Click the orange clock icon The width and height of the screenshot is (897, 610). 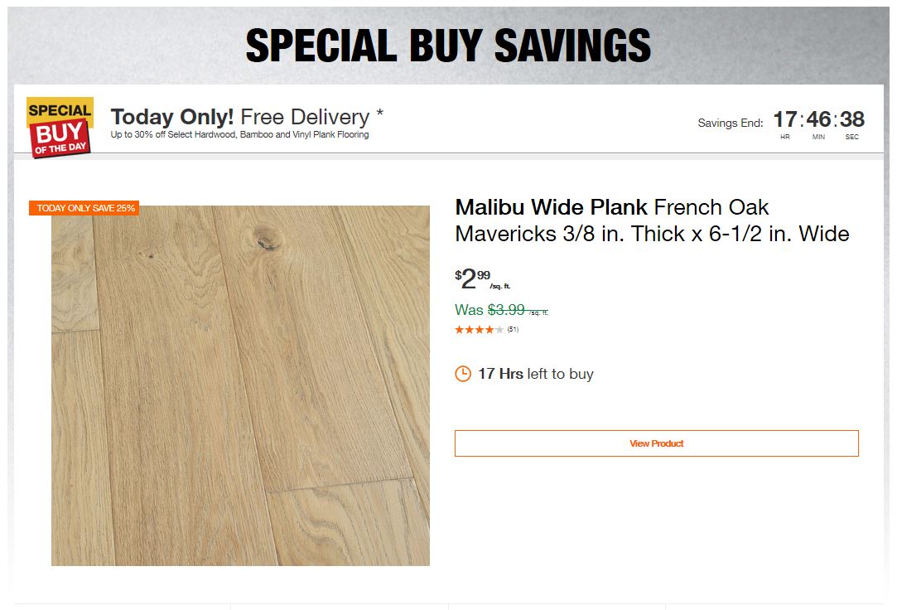click(x=463, y=374)
